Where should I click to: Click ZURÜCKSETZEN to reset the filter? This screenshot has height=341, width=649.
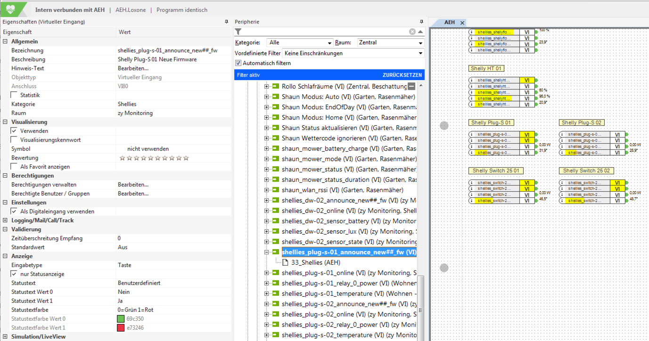pos(402,75)
